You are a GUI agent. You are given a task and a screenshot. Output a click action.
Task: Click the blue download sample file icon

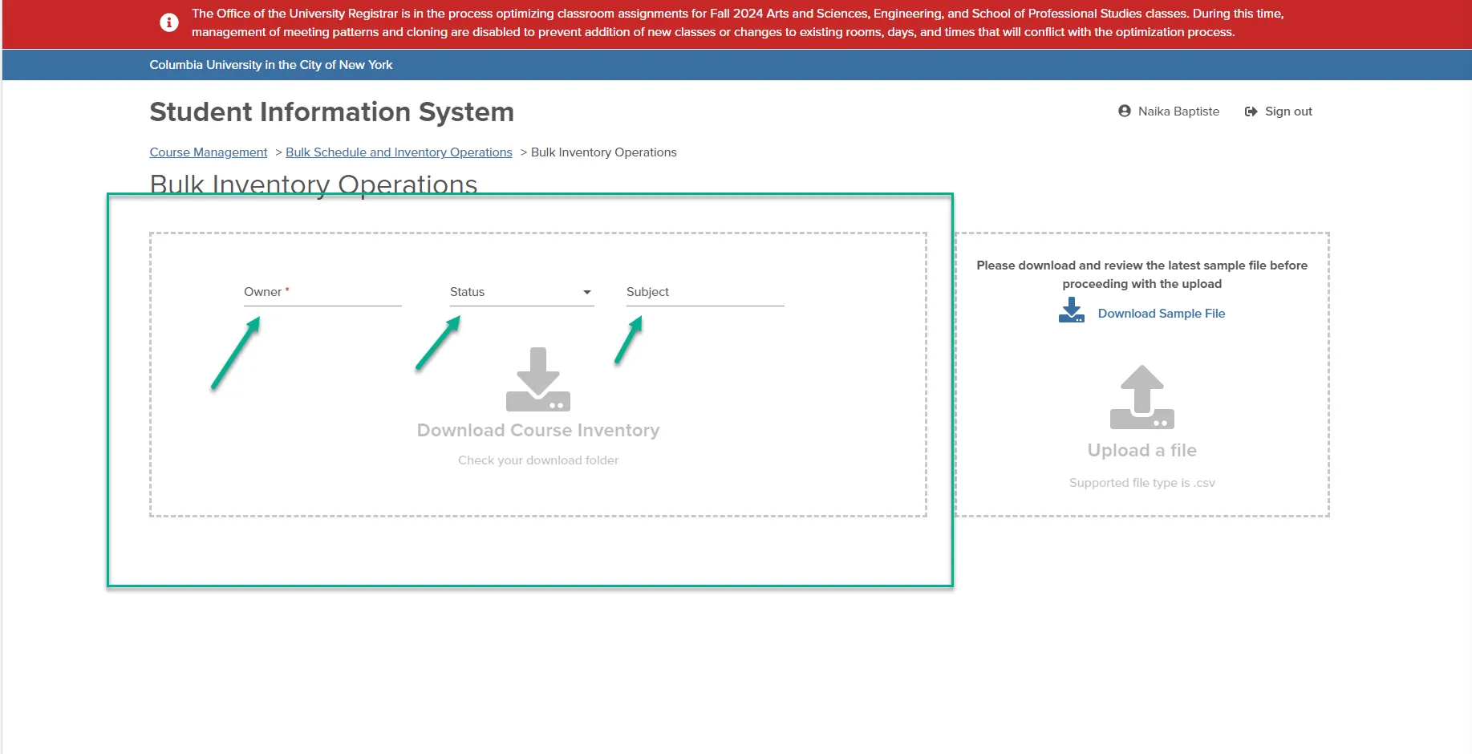[x=1072, y=310]
